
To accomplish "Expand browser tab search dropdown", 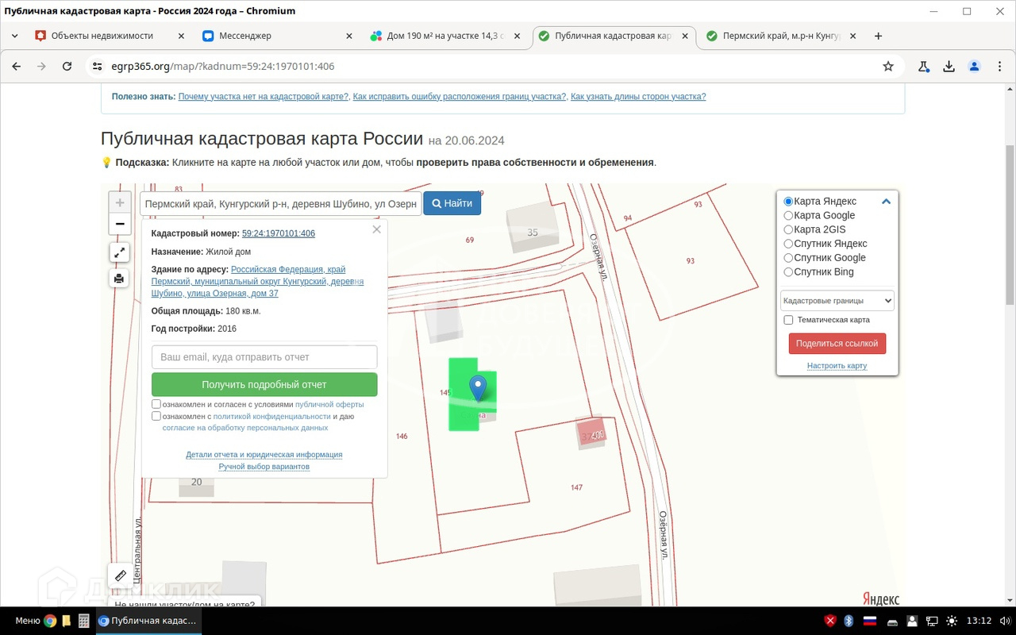I will tap(14, 36).
